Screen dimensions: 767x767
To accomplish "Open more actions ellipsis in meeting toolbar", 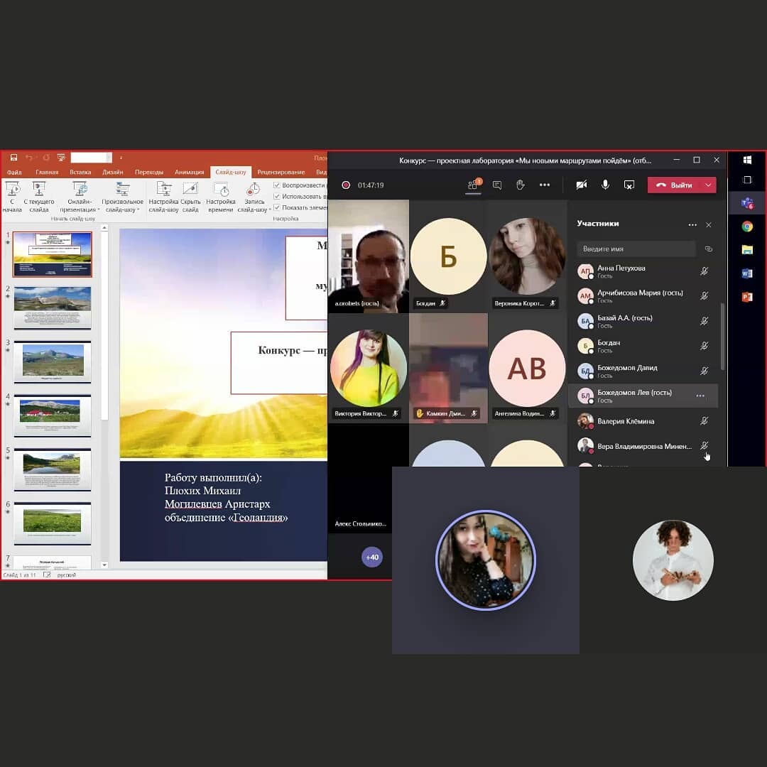I will 545,185.
